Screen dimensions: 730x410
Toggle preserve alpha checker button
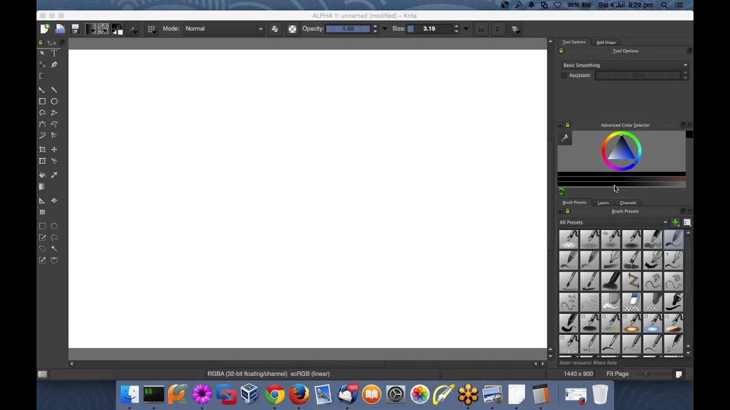(292, 29)
